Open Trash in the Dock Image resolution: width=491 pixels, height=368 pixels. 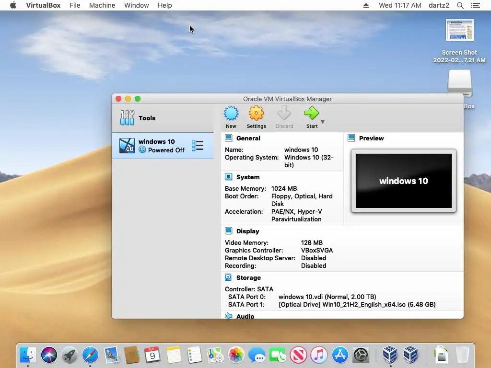pos(462,355)
